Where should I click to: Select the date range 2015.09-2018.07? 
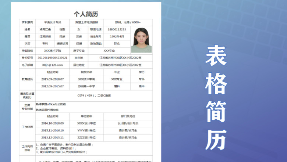(53, 79)
